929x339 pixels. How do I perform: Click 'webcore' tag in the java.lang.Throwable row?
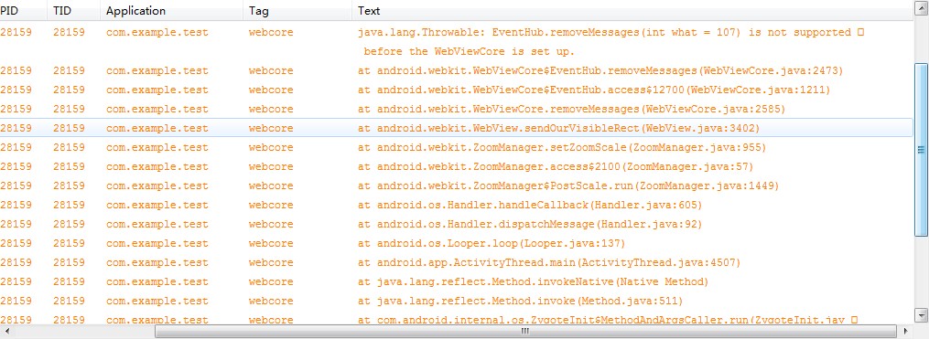point(271,33)
